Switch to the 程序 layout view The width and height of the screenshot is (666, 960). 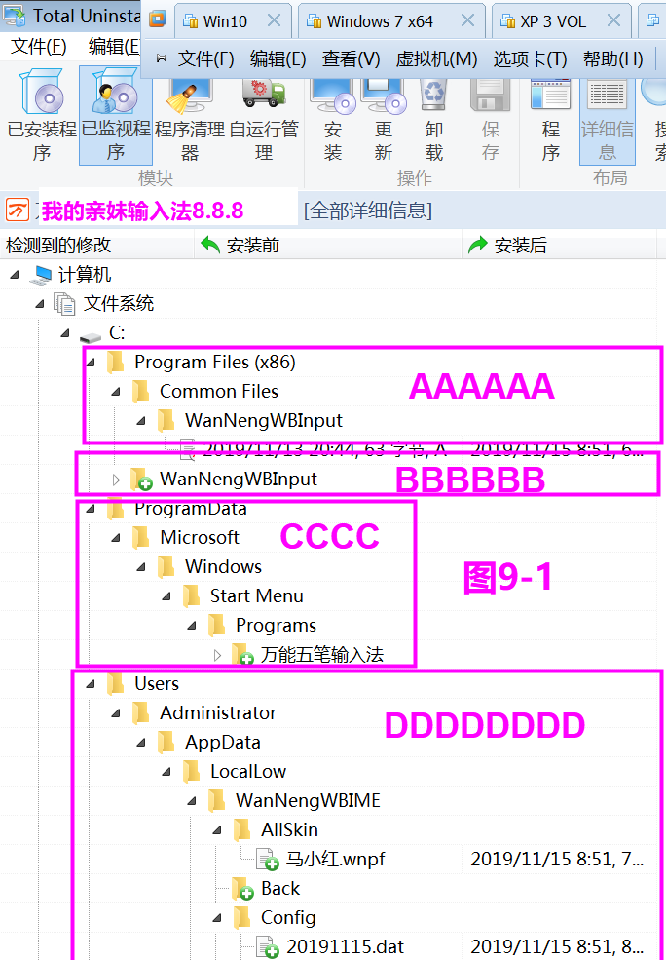(550, 116)
